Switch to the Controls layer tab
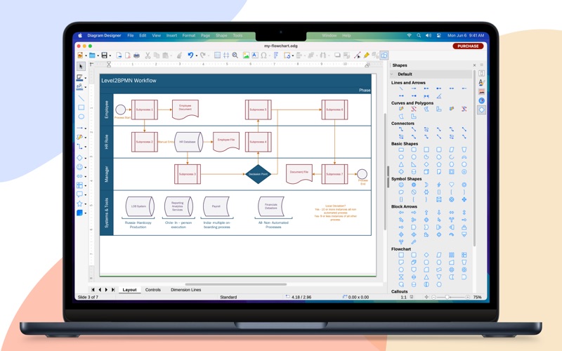The image size is (562, 351). tap(153, 290)
